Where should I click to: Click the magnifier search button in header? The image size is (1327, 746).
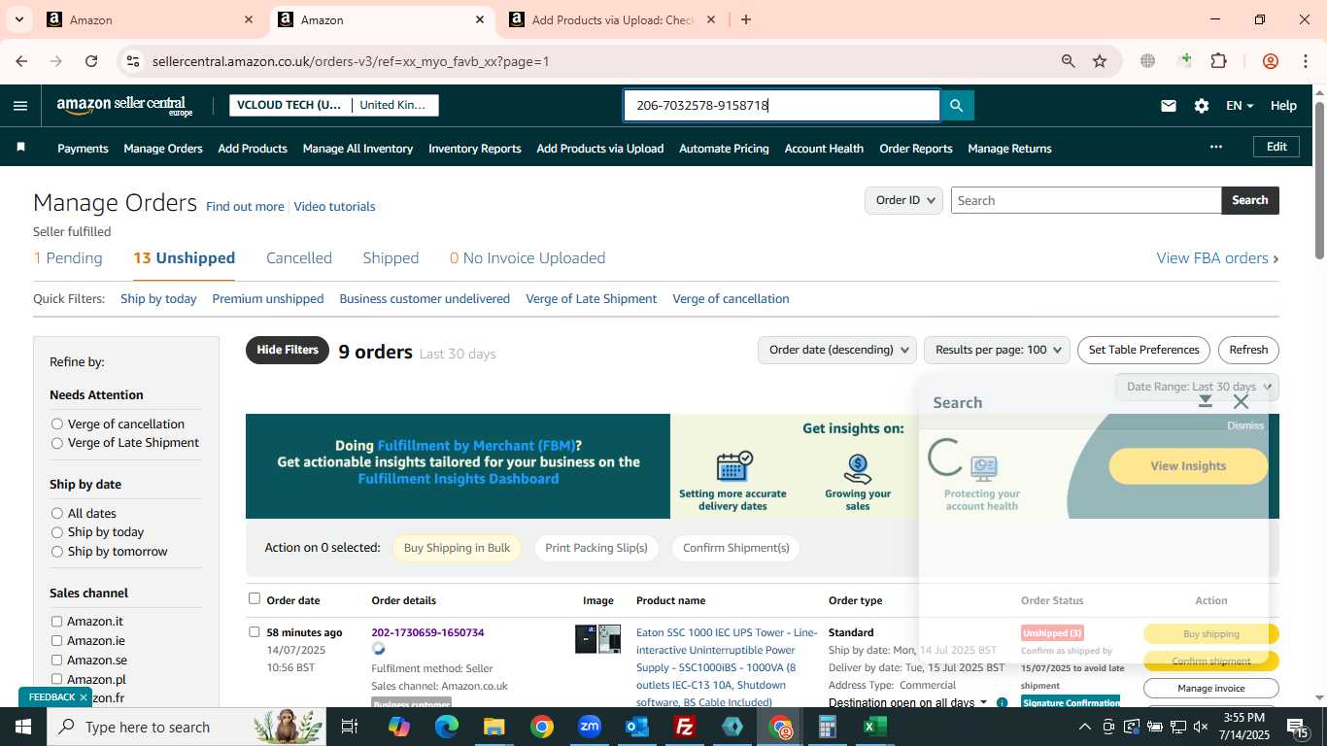[x=956, y=106]
